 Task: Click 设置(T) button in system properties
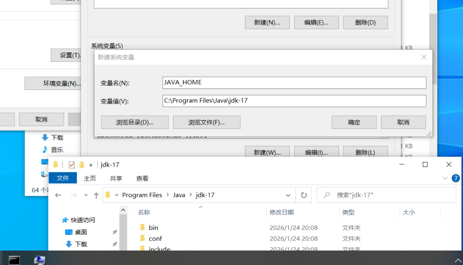66,55
